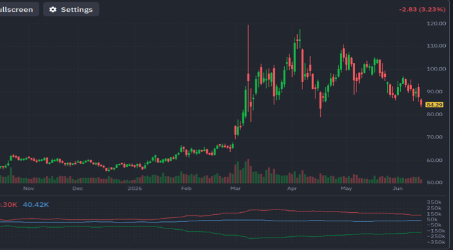
Task: Click the Jun date axis label
Action: tap(398, 189)
